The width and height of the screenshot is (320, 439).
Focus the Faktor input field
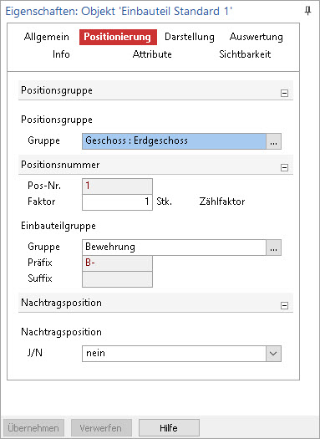coord(117,202)
